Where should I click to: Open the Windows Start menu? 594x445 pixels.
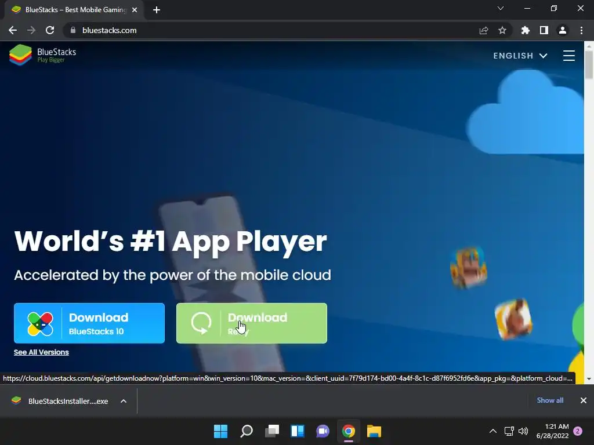(x=221, y=431)
